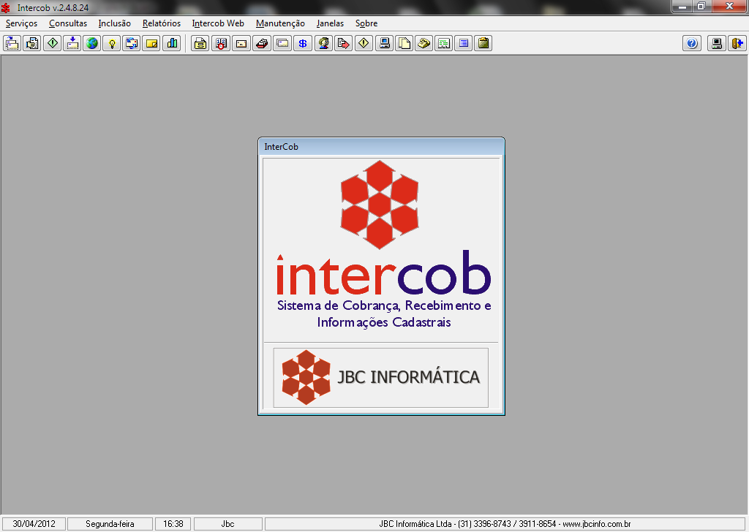Click the clipboard toolbar icon
Screen dimensions: 749x532
pyautogui.click(x=483, y=43)
